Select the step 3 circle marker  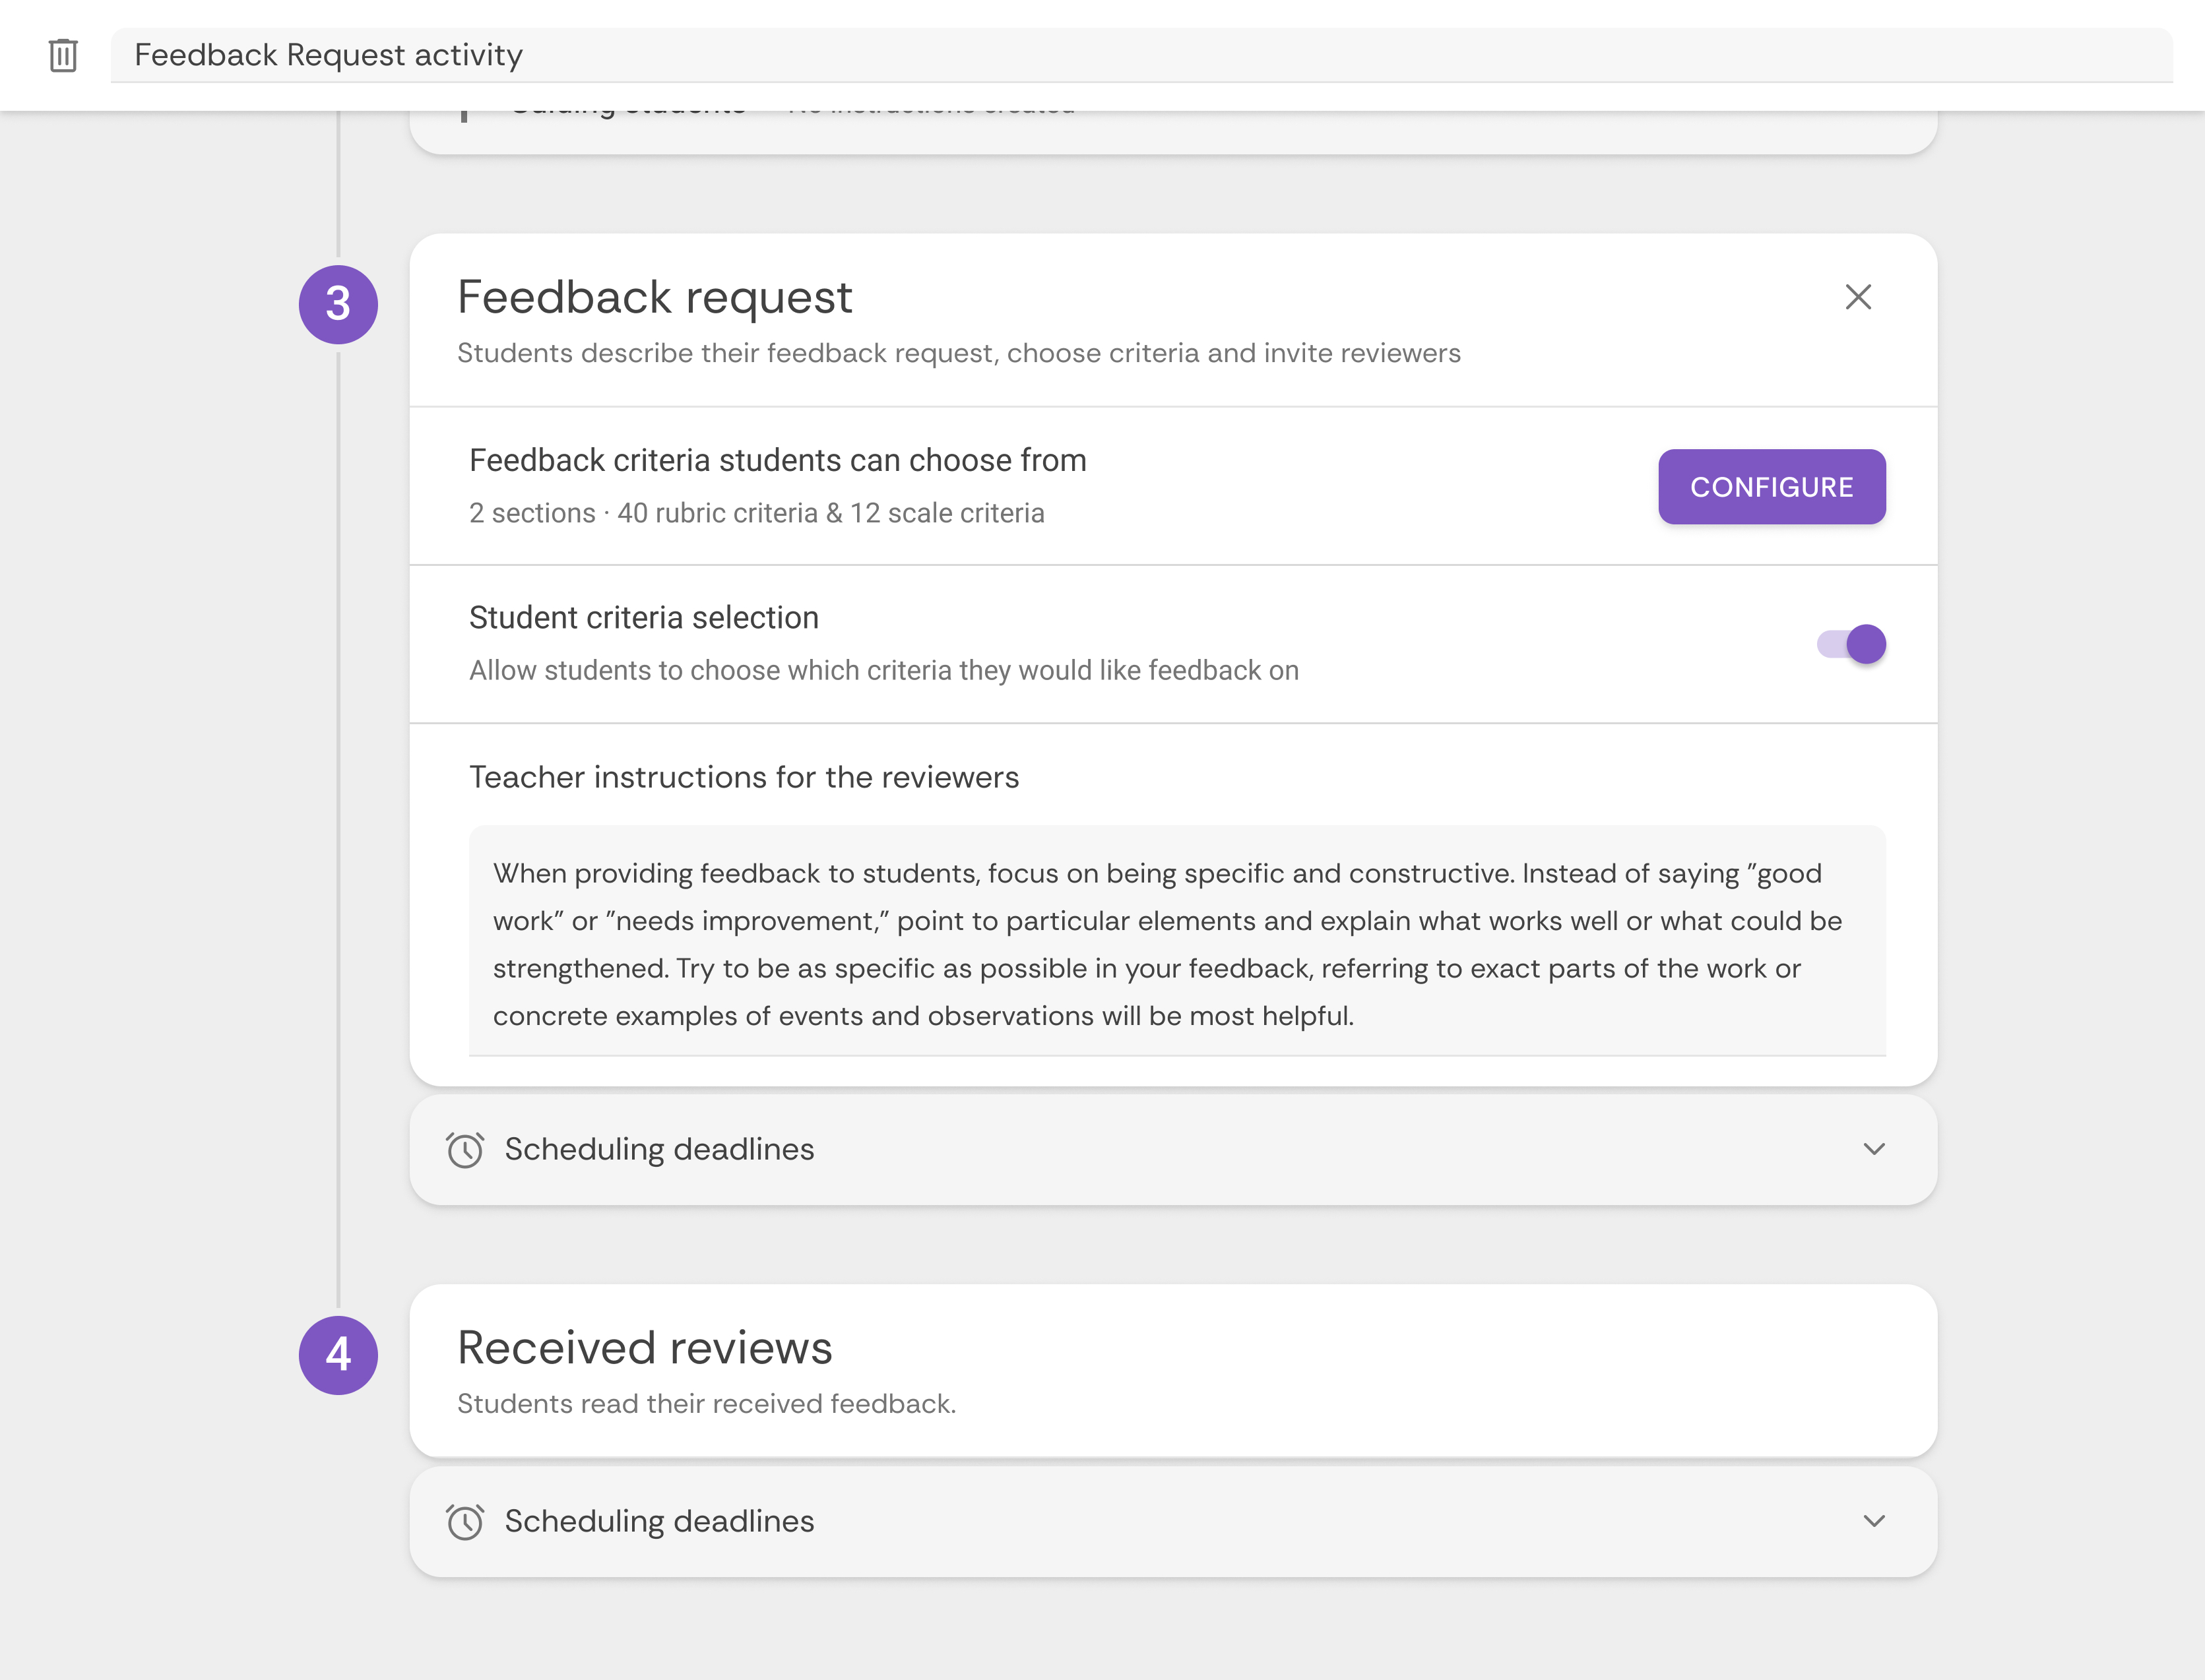tap(338, 305)
